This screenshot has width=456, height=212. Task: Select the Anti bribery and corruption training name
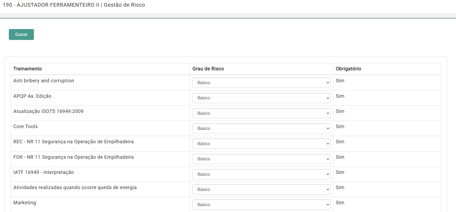tap(44, 81)
